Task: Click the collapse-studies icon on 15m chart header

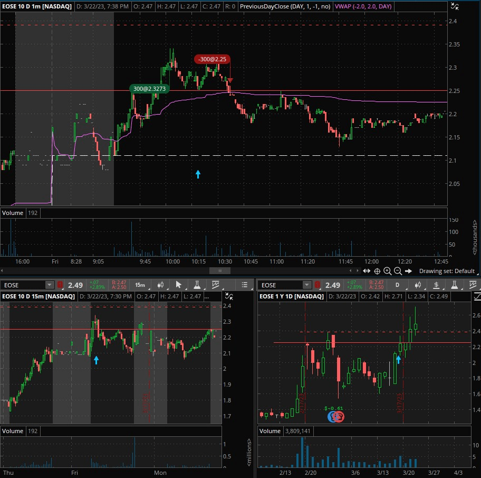Action: [x=229, y=296]
